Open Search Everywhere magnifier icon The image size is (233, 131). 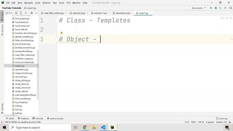[x=230, y=8]
